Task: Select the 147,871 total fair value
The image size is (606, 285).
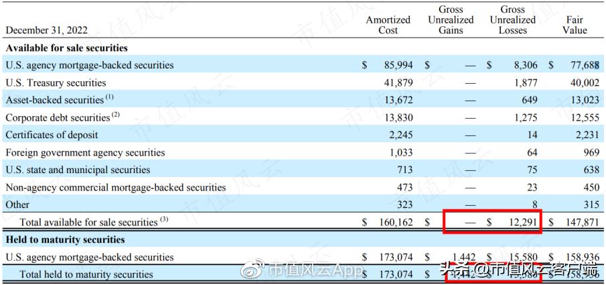Action: point(581,222)
